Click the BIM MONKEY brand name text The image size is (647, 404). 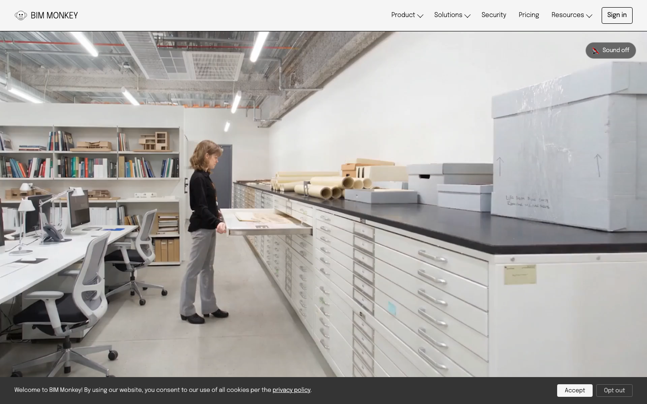54,16
